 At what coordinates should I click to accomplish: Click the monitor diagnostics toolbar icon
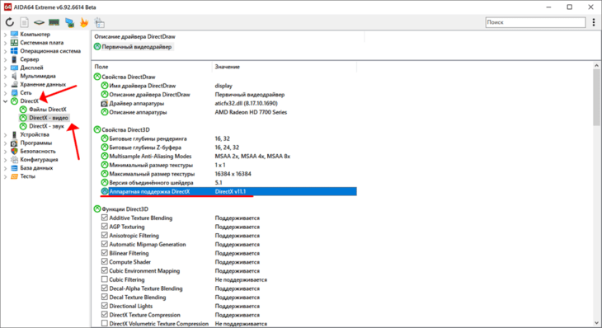point(69,22)
